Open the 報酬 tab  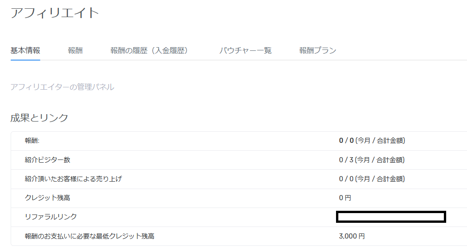75,50
